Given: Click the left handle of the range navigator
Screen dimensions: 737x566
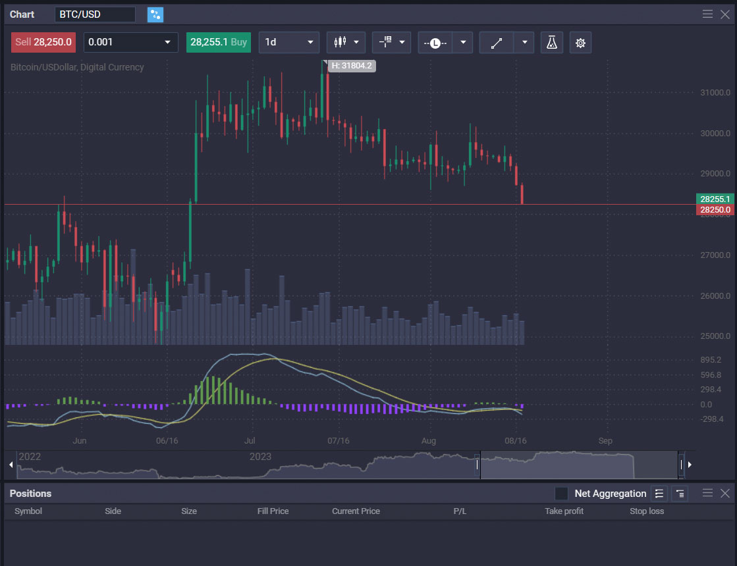Looking at the screenshot, I should pos(478,465).
